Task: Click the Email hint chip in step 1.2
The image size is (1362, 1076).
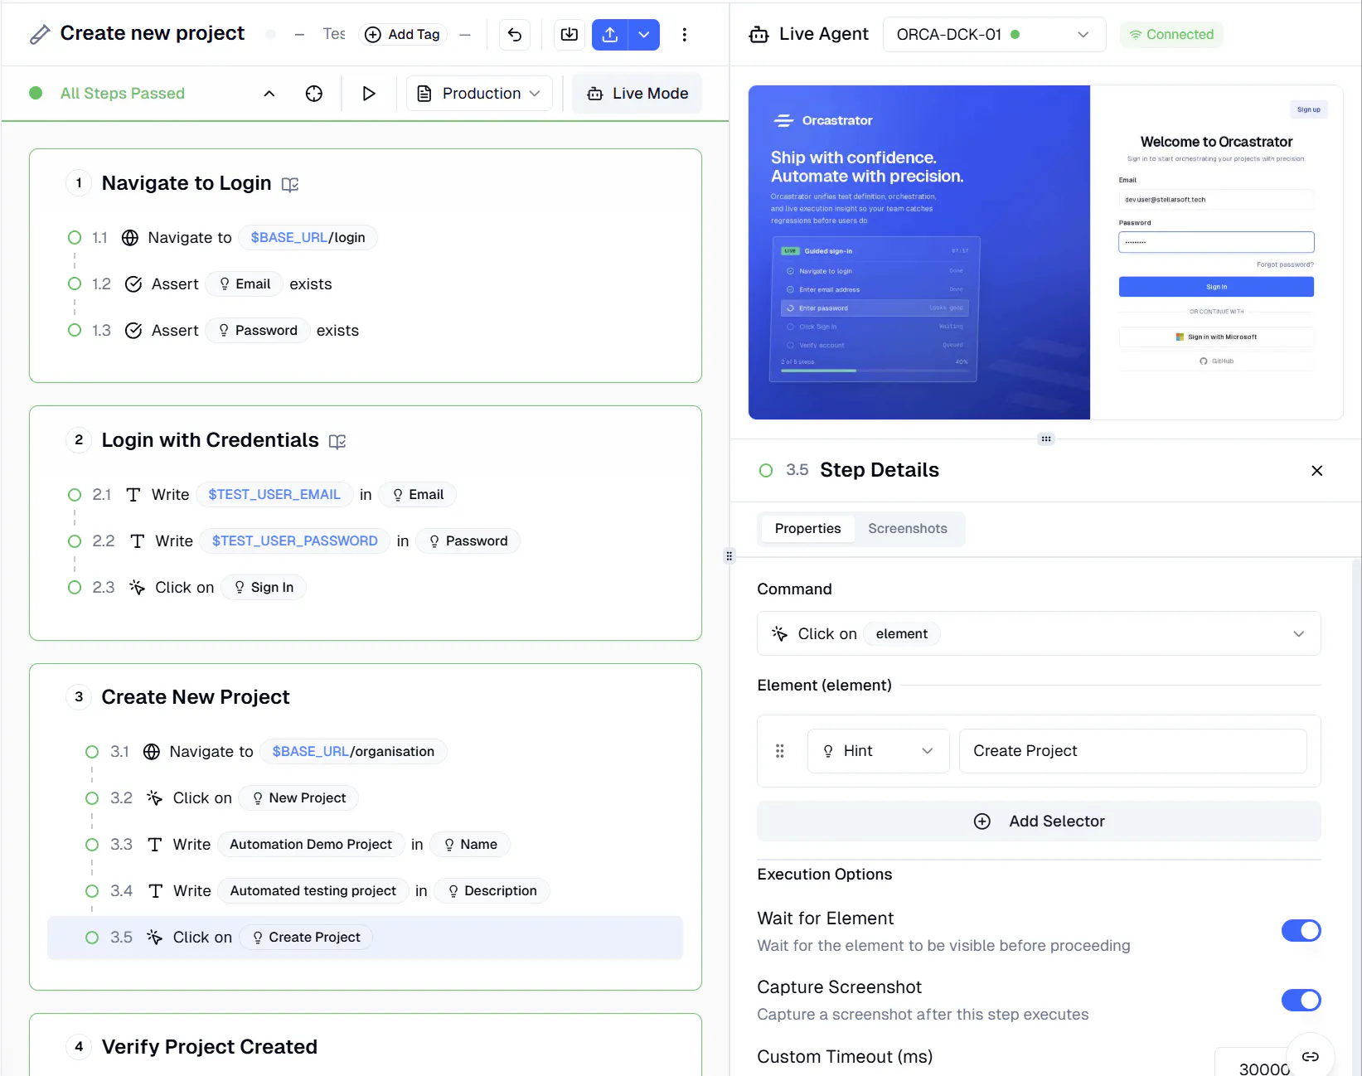Action: coord(245,284)
